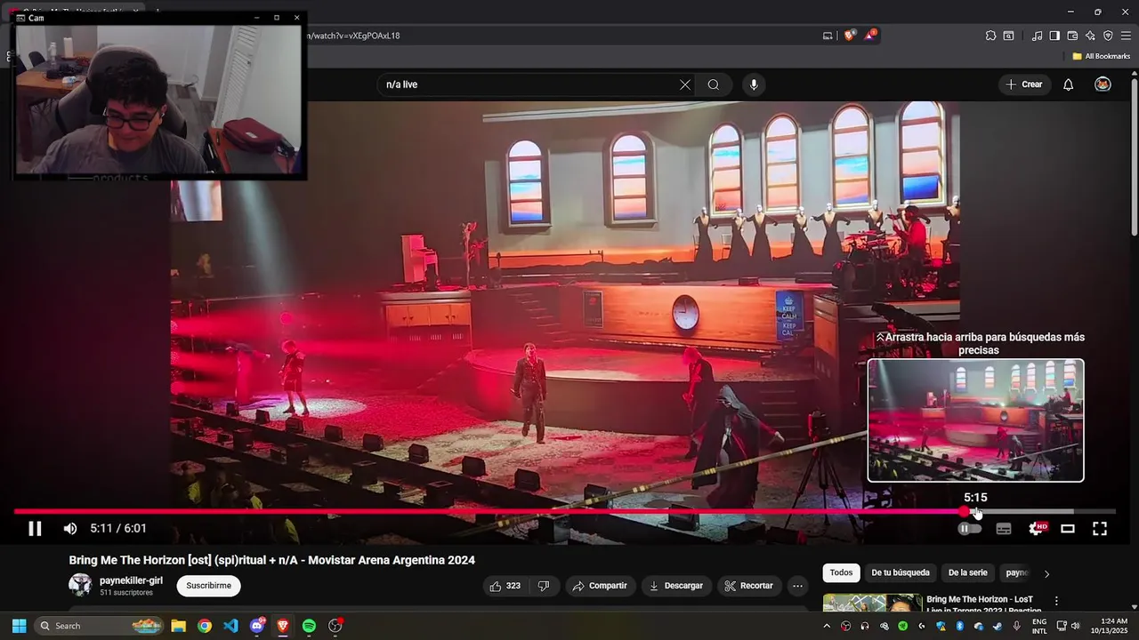Toggle the Brave sidebar panel
The height and width of the screenshot is (640, 1139).
1054,36
